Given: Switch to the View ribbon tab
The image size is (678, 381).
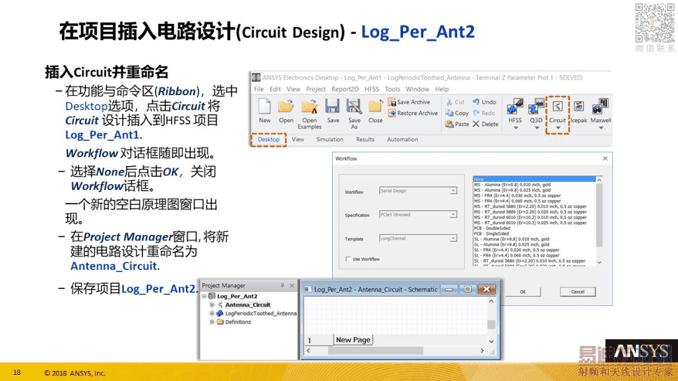Looking at the screenshot, I should pyautogui.click(x=298, y=139).
